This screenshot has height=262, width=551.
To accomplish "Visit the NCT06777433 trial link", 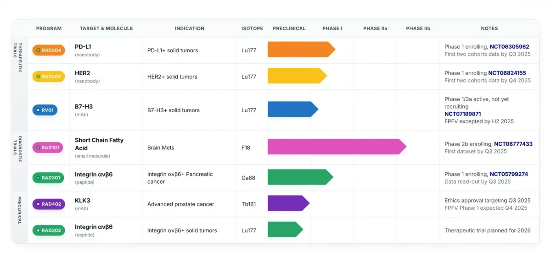I will pyautogui.click(x=513, y=144).
